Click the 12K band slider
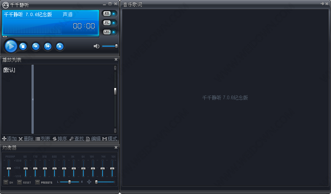Viewport: 331px width, 194px height. coord(93,168)
